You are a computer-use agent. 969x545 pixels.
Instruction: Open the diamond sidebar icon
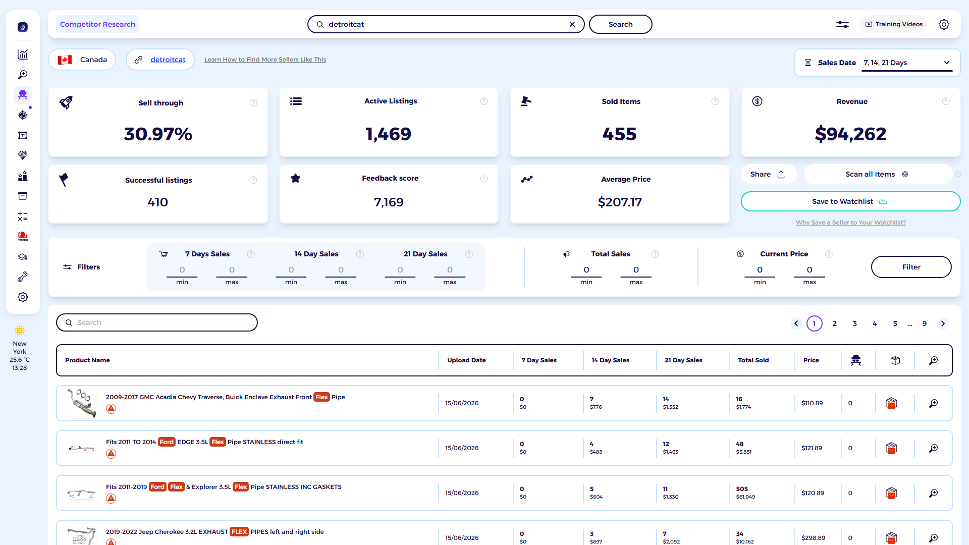[23, 155]
